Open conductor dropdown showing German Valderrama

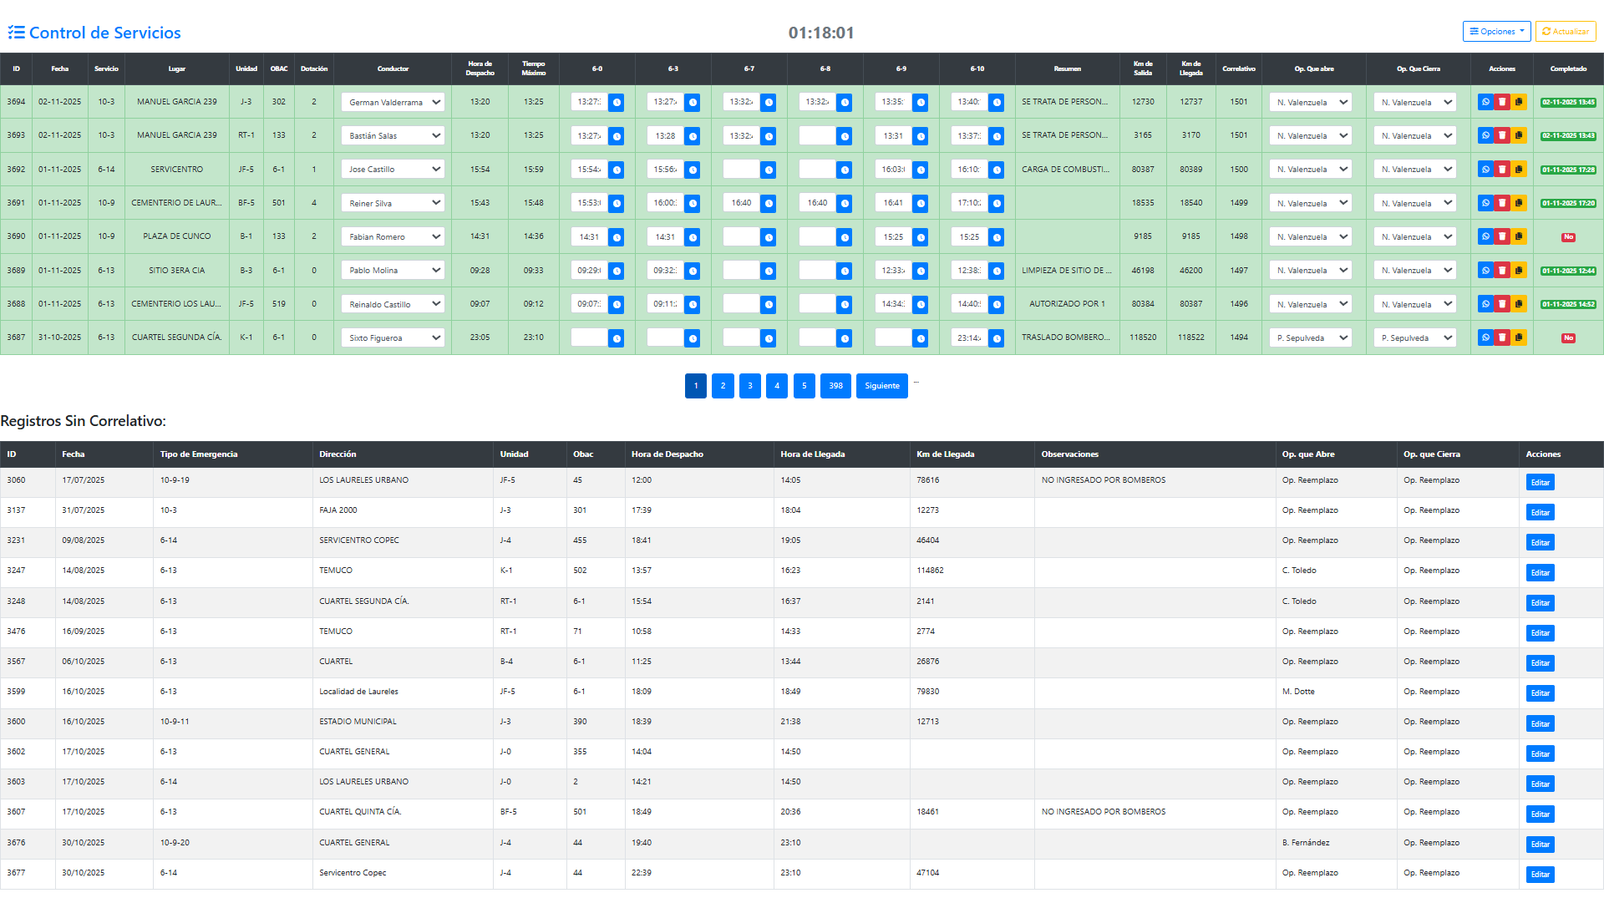(393, 102)
